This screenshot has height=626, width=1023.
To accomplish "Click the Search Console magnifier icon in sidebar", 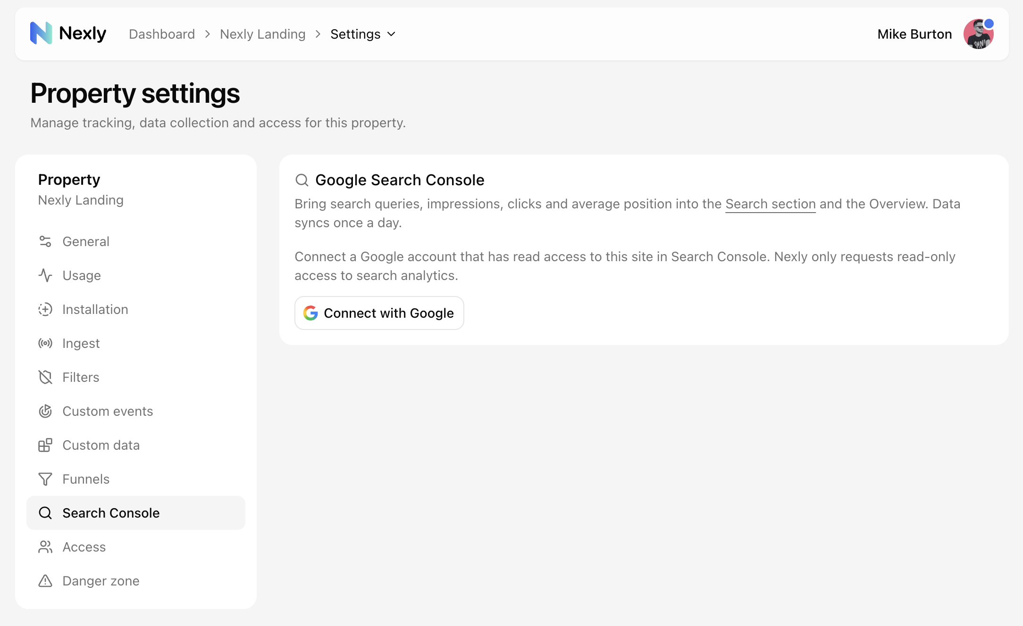I will (45, 513).
